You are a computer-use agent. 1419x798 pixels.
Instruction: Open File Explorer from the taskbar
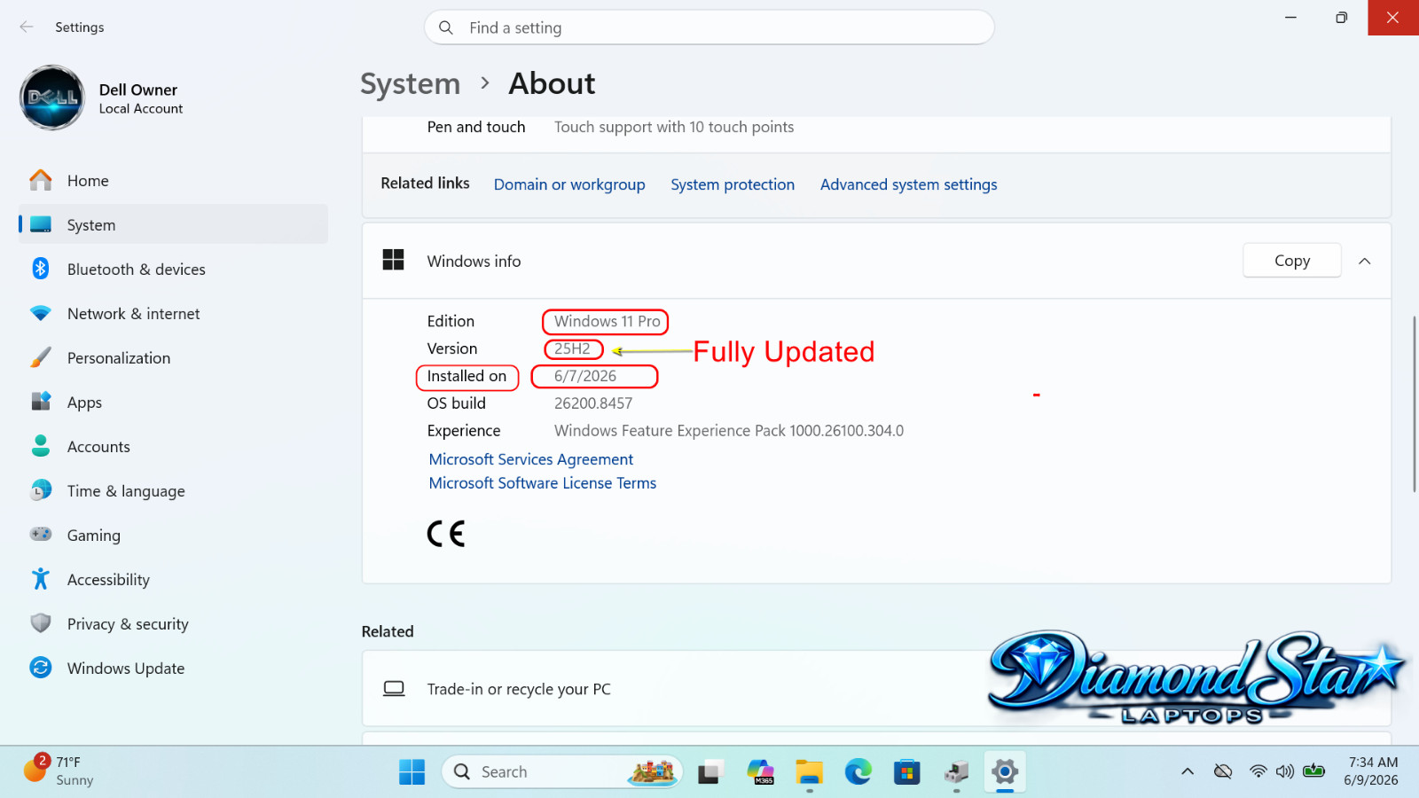pos(809,772)
